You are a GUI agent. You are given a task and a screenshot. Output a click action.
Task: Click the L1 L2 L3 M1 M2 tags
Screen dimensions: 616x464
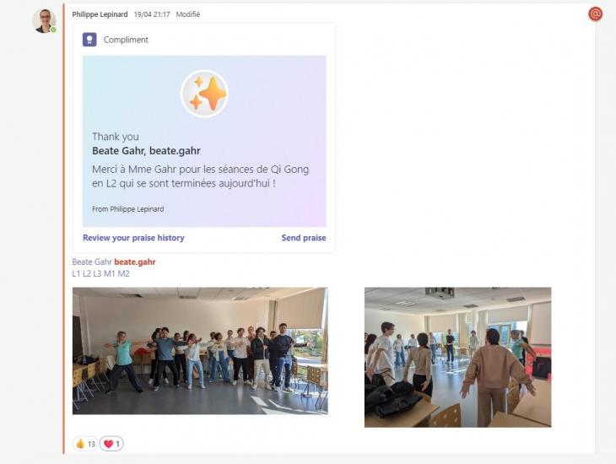(x=101, y=274)
